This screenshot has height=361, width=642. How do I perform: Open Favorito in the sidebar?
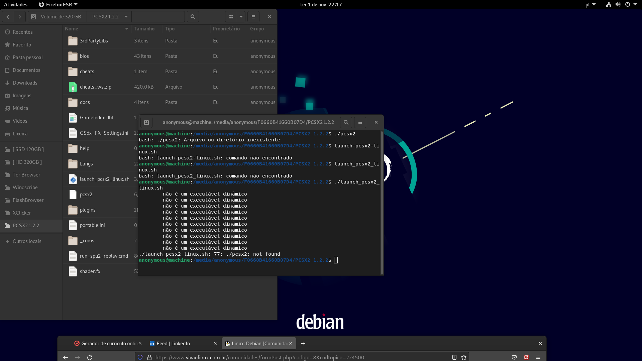coord(31,45)
